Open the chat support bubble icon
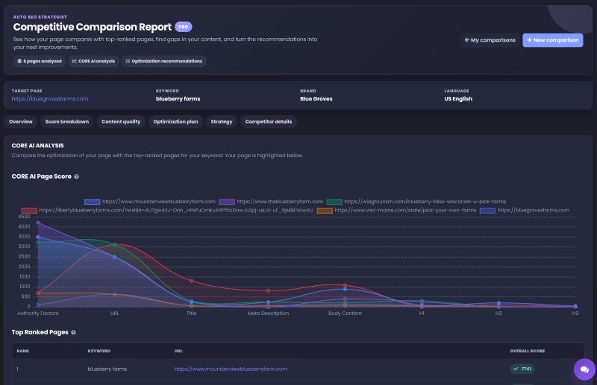Screen dimensions: 597x385 (584, 369)
